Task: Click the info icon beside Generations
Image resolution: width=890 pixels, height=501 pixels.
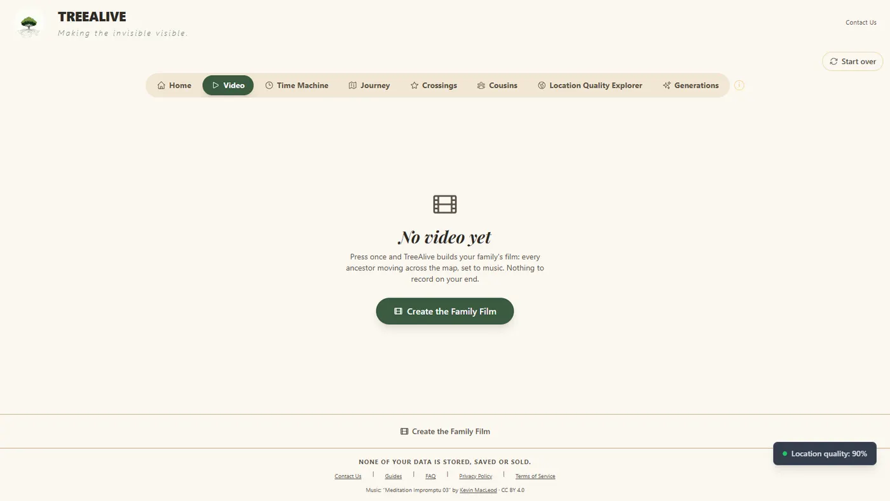Action: tap(739, 85)
